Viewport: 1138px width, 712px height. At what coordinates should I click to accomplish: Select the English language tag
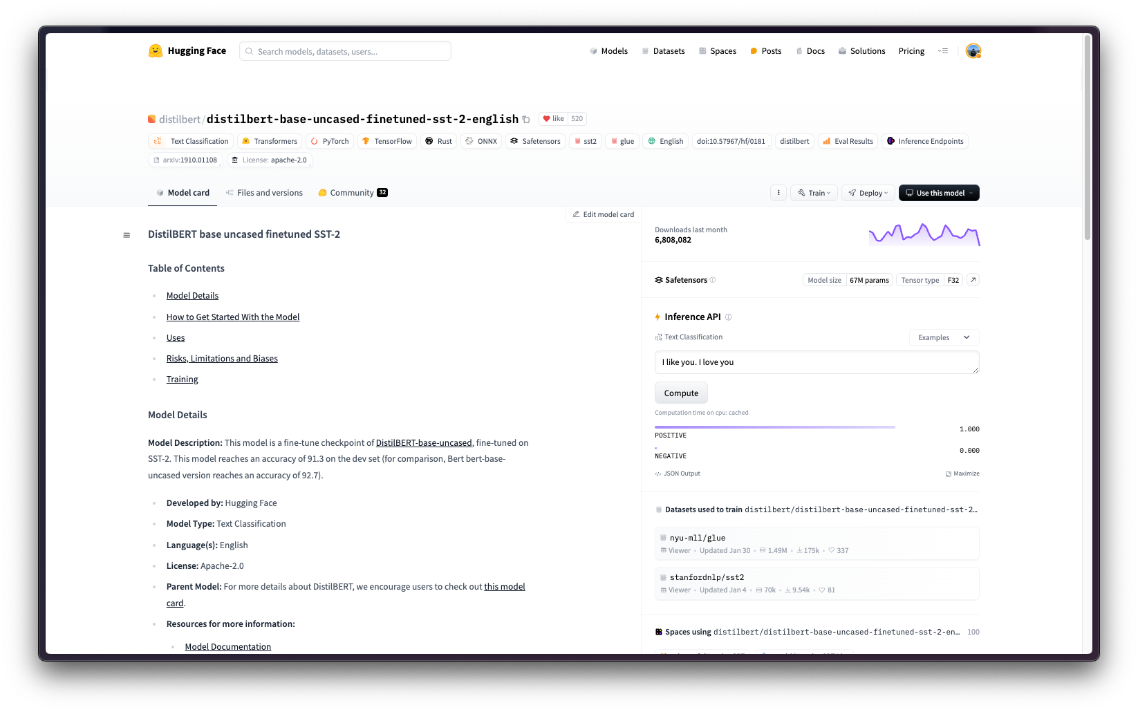[x=665, y=141]
